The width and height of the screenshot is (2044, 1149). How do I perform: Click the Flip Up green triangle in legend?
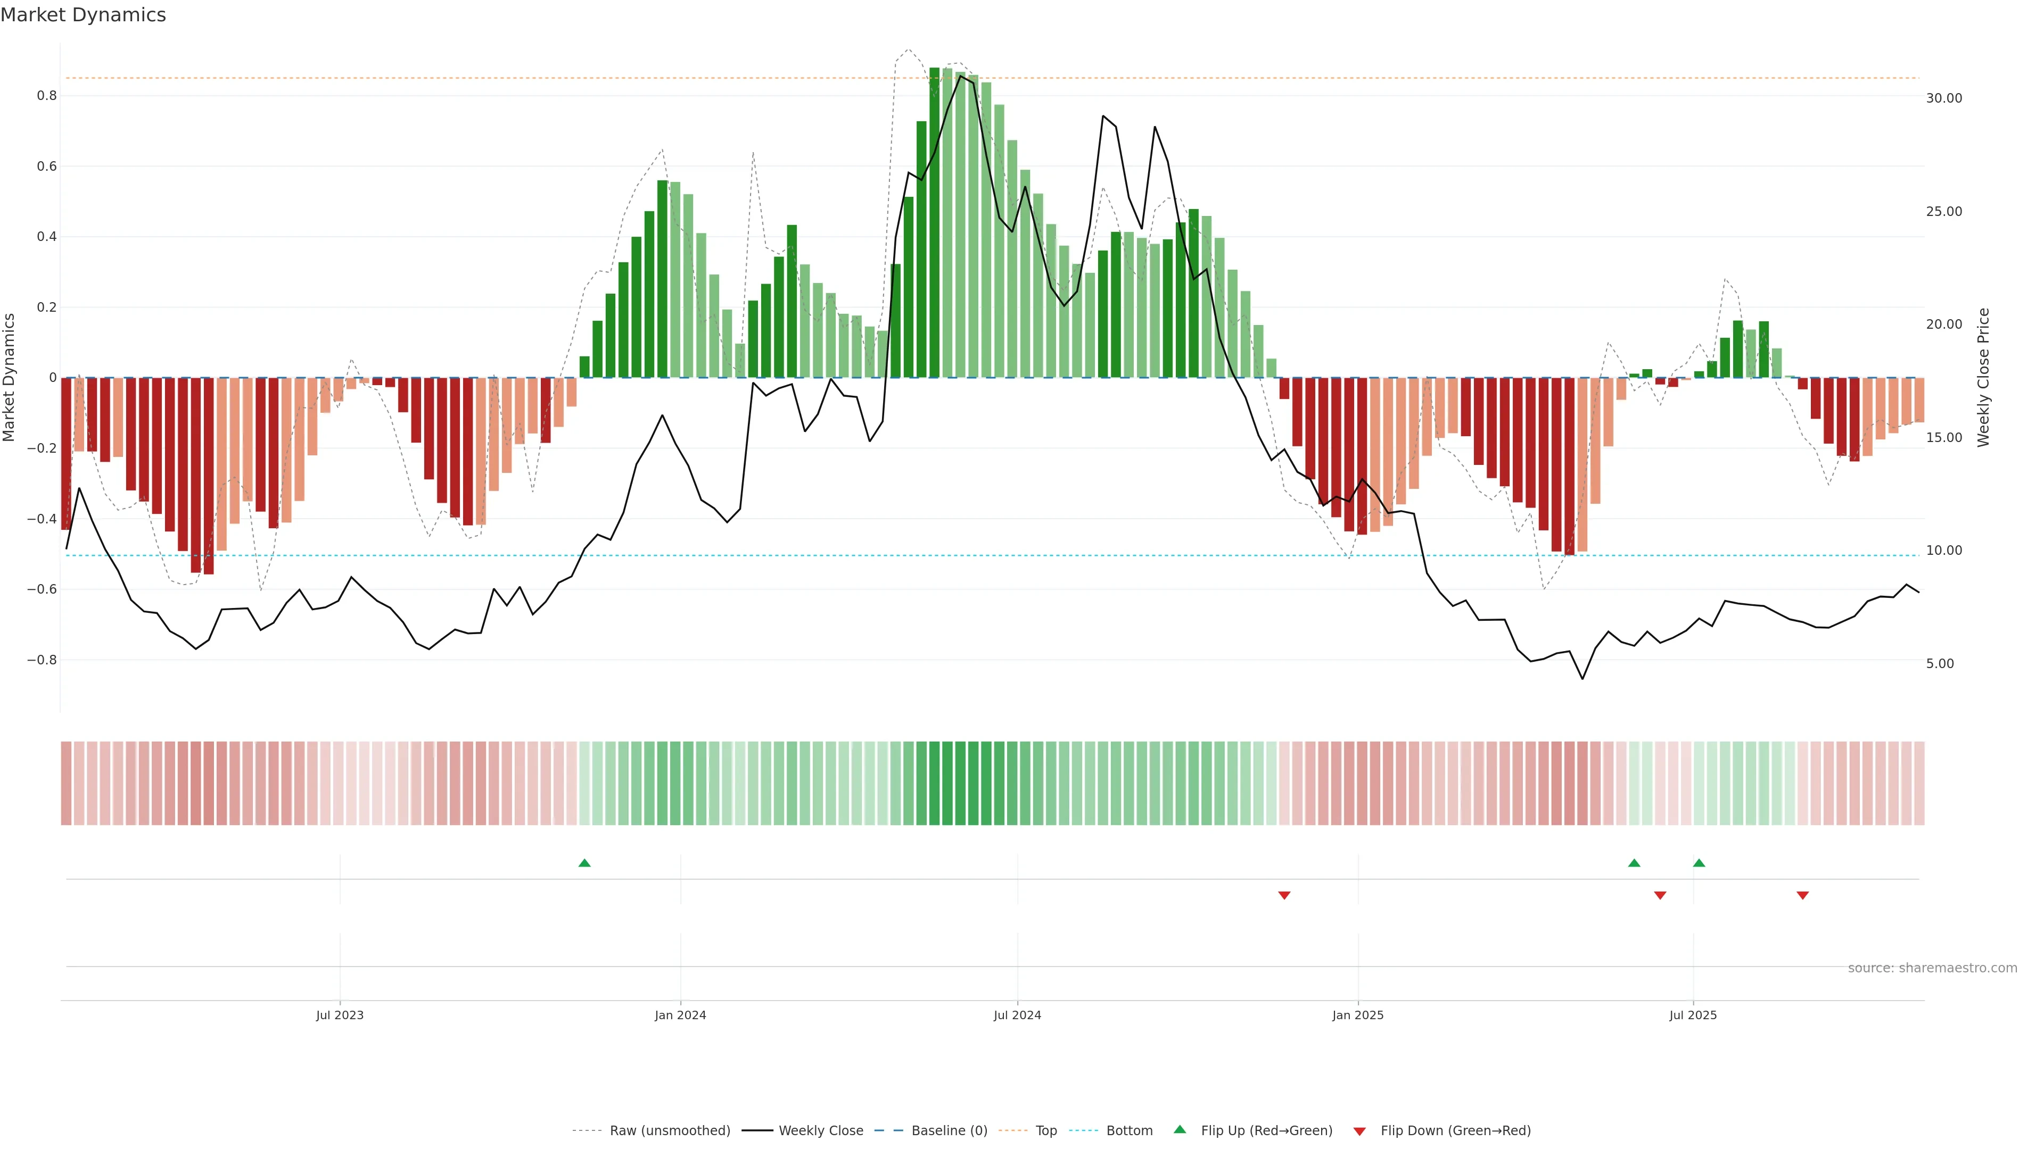[x=1180, y=1129]
